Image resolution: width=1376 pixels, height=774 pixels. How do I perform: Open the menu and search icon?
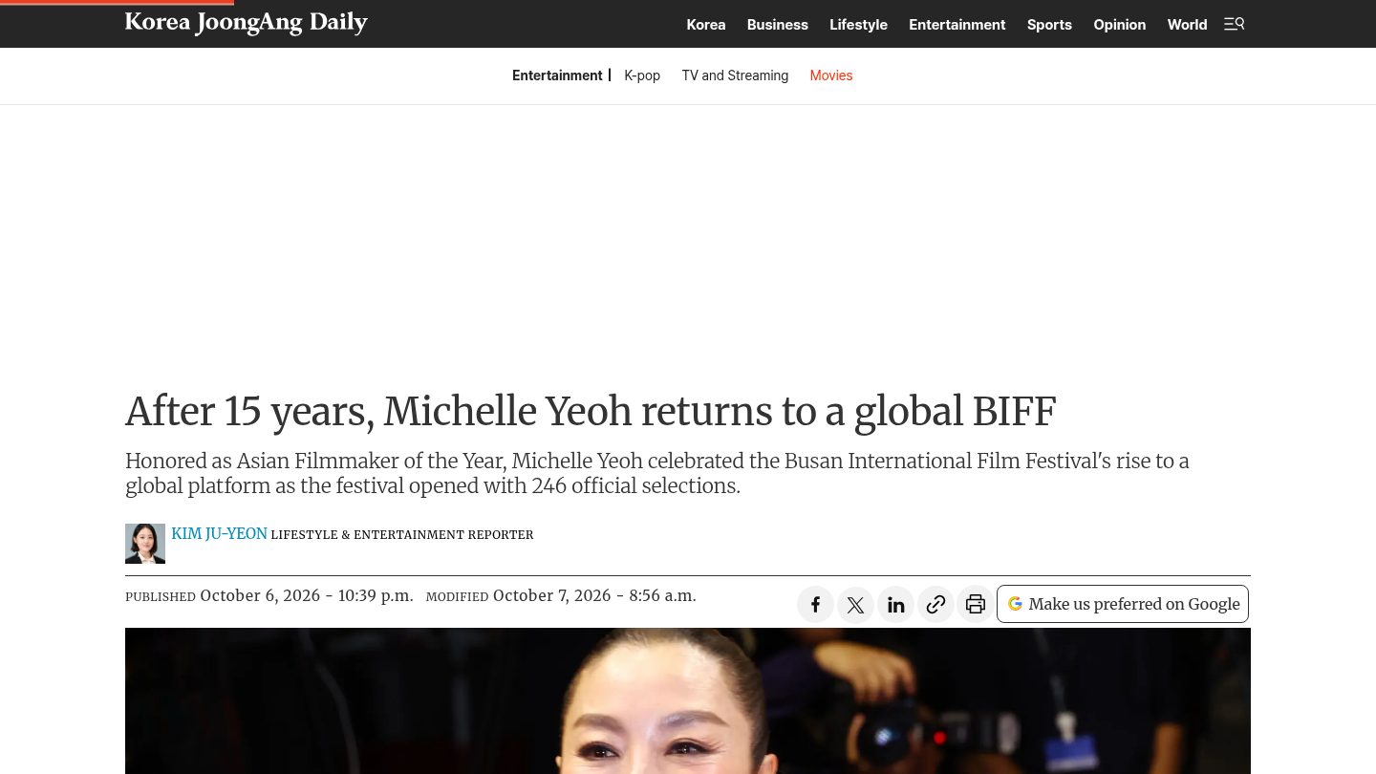coord(1235,24)
